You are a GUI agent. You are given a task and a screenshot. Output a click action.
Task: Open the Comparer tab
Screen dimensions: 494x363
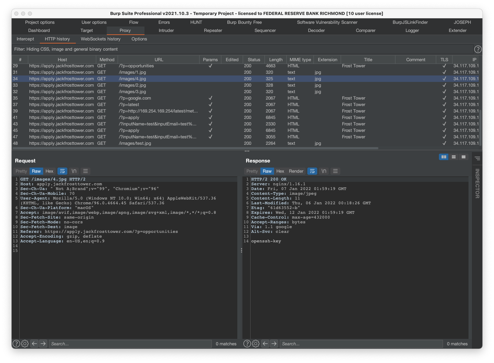coord(366,31)
